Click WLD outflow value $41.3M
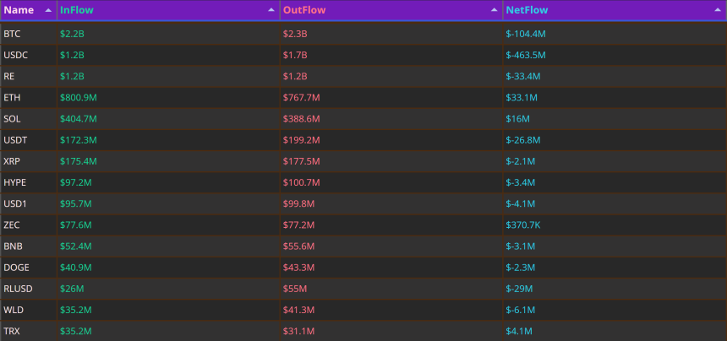Viewport: 727px width, 341px height. [298, 310]
